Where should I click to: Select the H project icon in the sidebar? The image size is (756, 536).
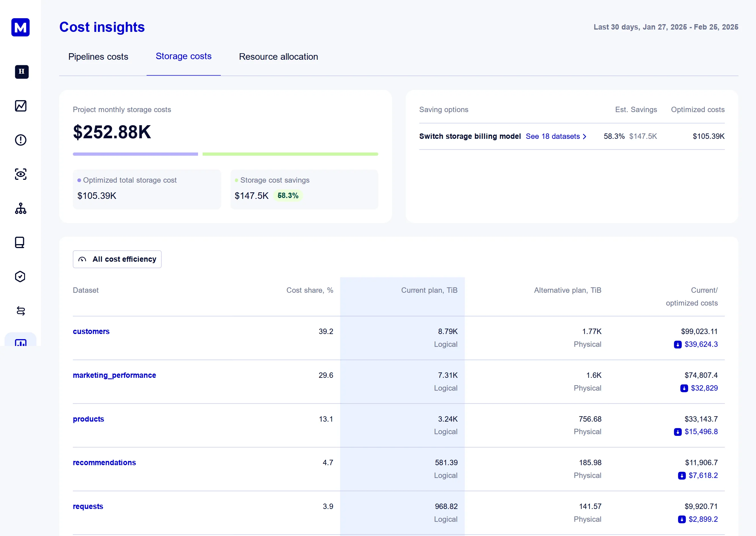pyautogui.click(x=21, y=72)
